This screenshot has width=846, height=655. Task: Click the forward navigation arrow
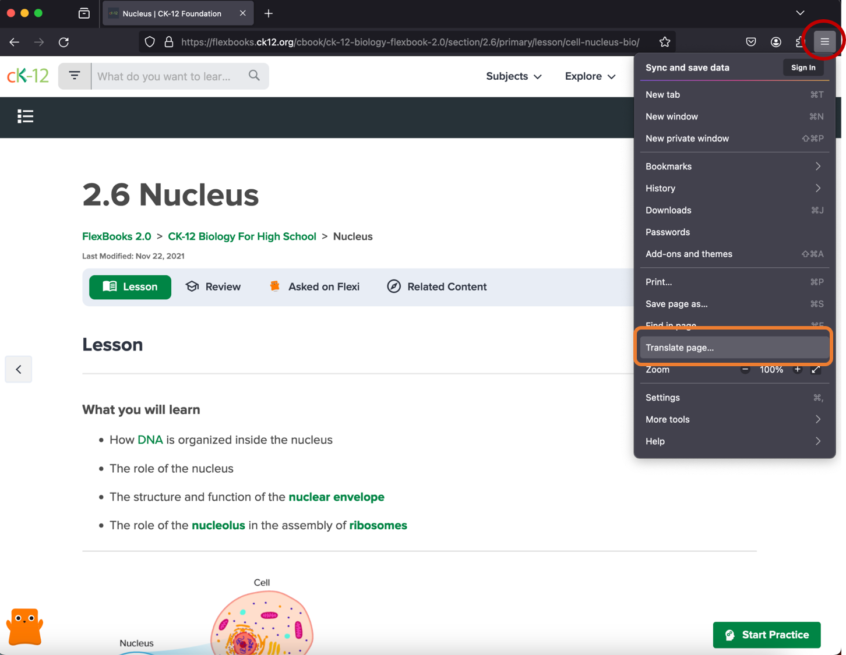39,42
